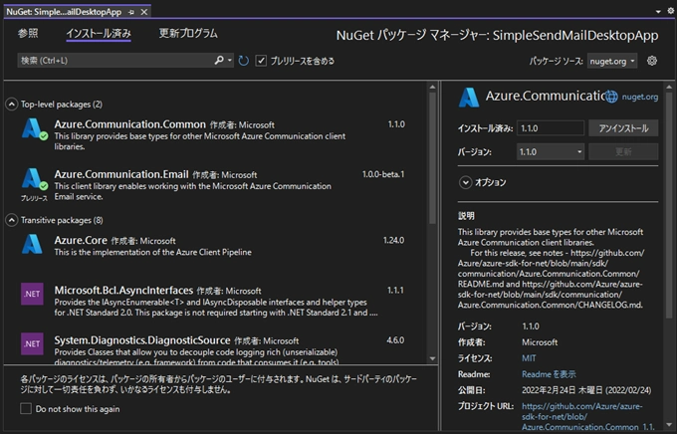Open the package source nuget.org dropdown
This screenshot has width=677, height=434.
pos(612,62)
